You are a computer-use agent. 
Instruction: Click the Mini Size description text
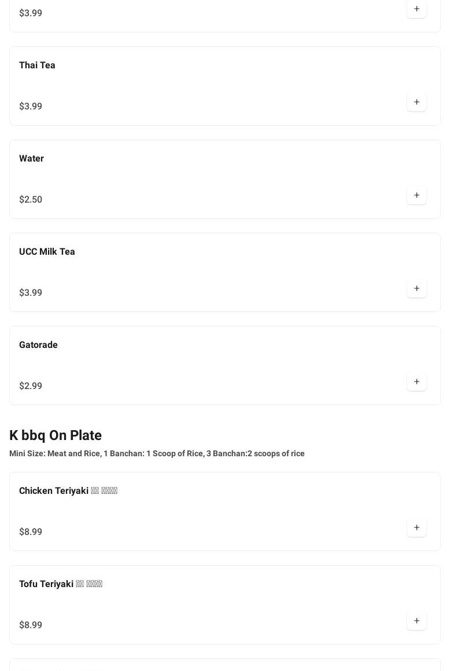click(x=157, y=453)
